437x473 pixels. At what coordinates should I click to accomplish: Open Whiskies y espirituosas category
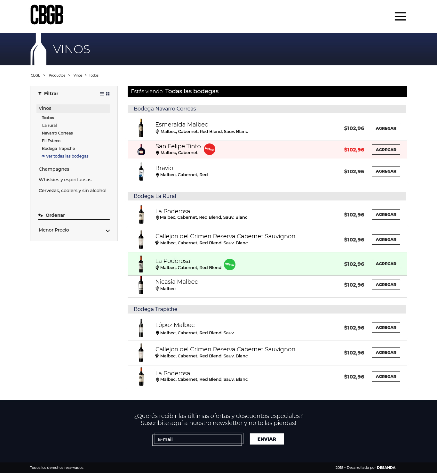(65, 180)
